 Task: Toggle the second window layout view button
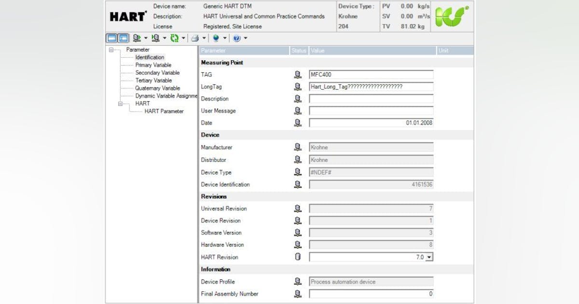[x=123, y=38]
